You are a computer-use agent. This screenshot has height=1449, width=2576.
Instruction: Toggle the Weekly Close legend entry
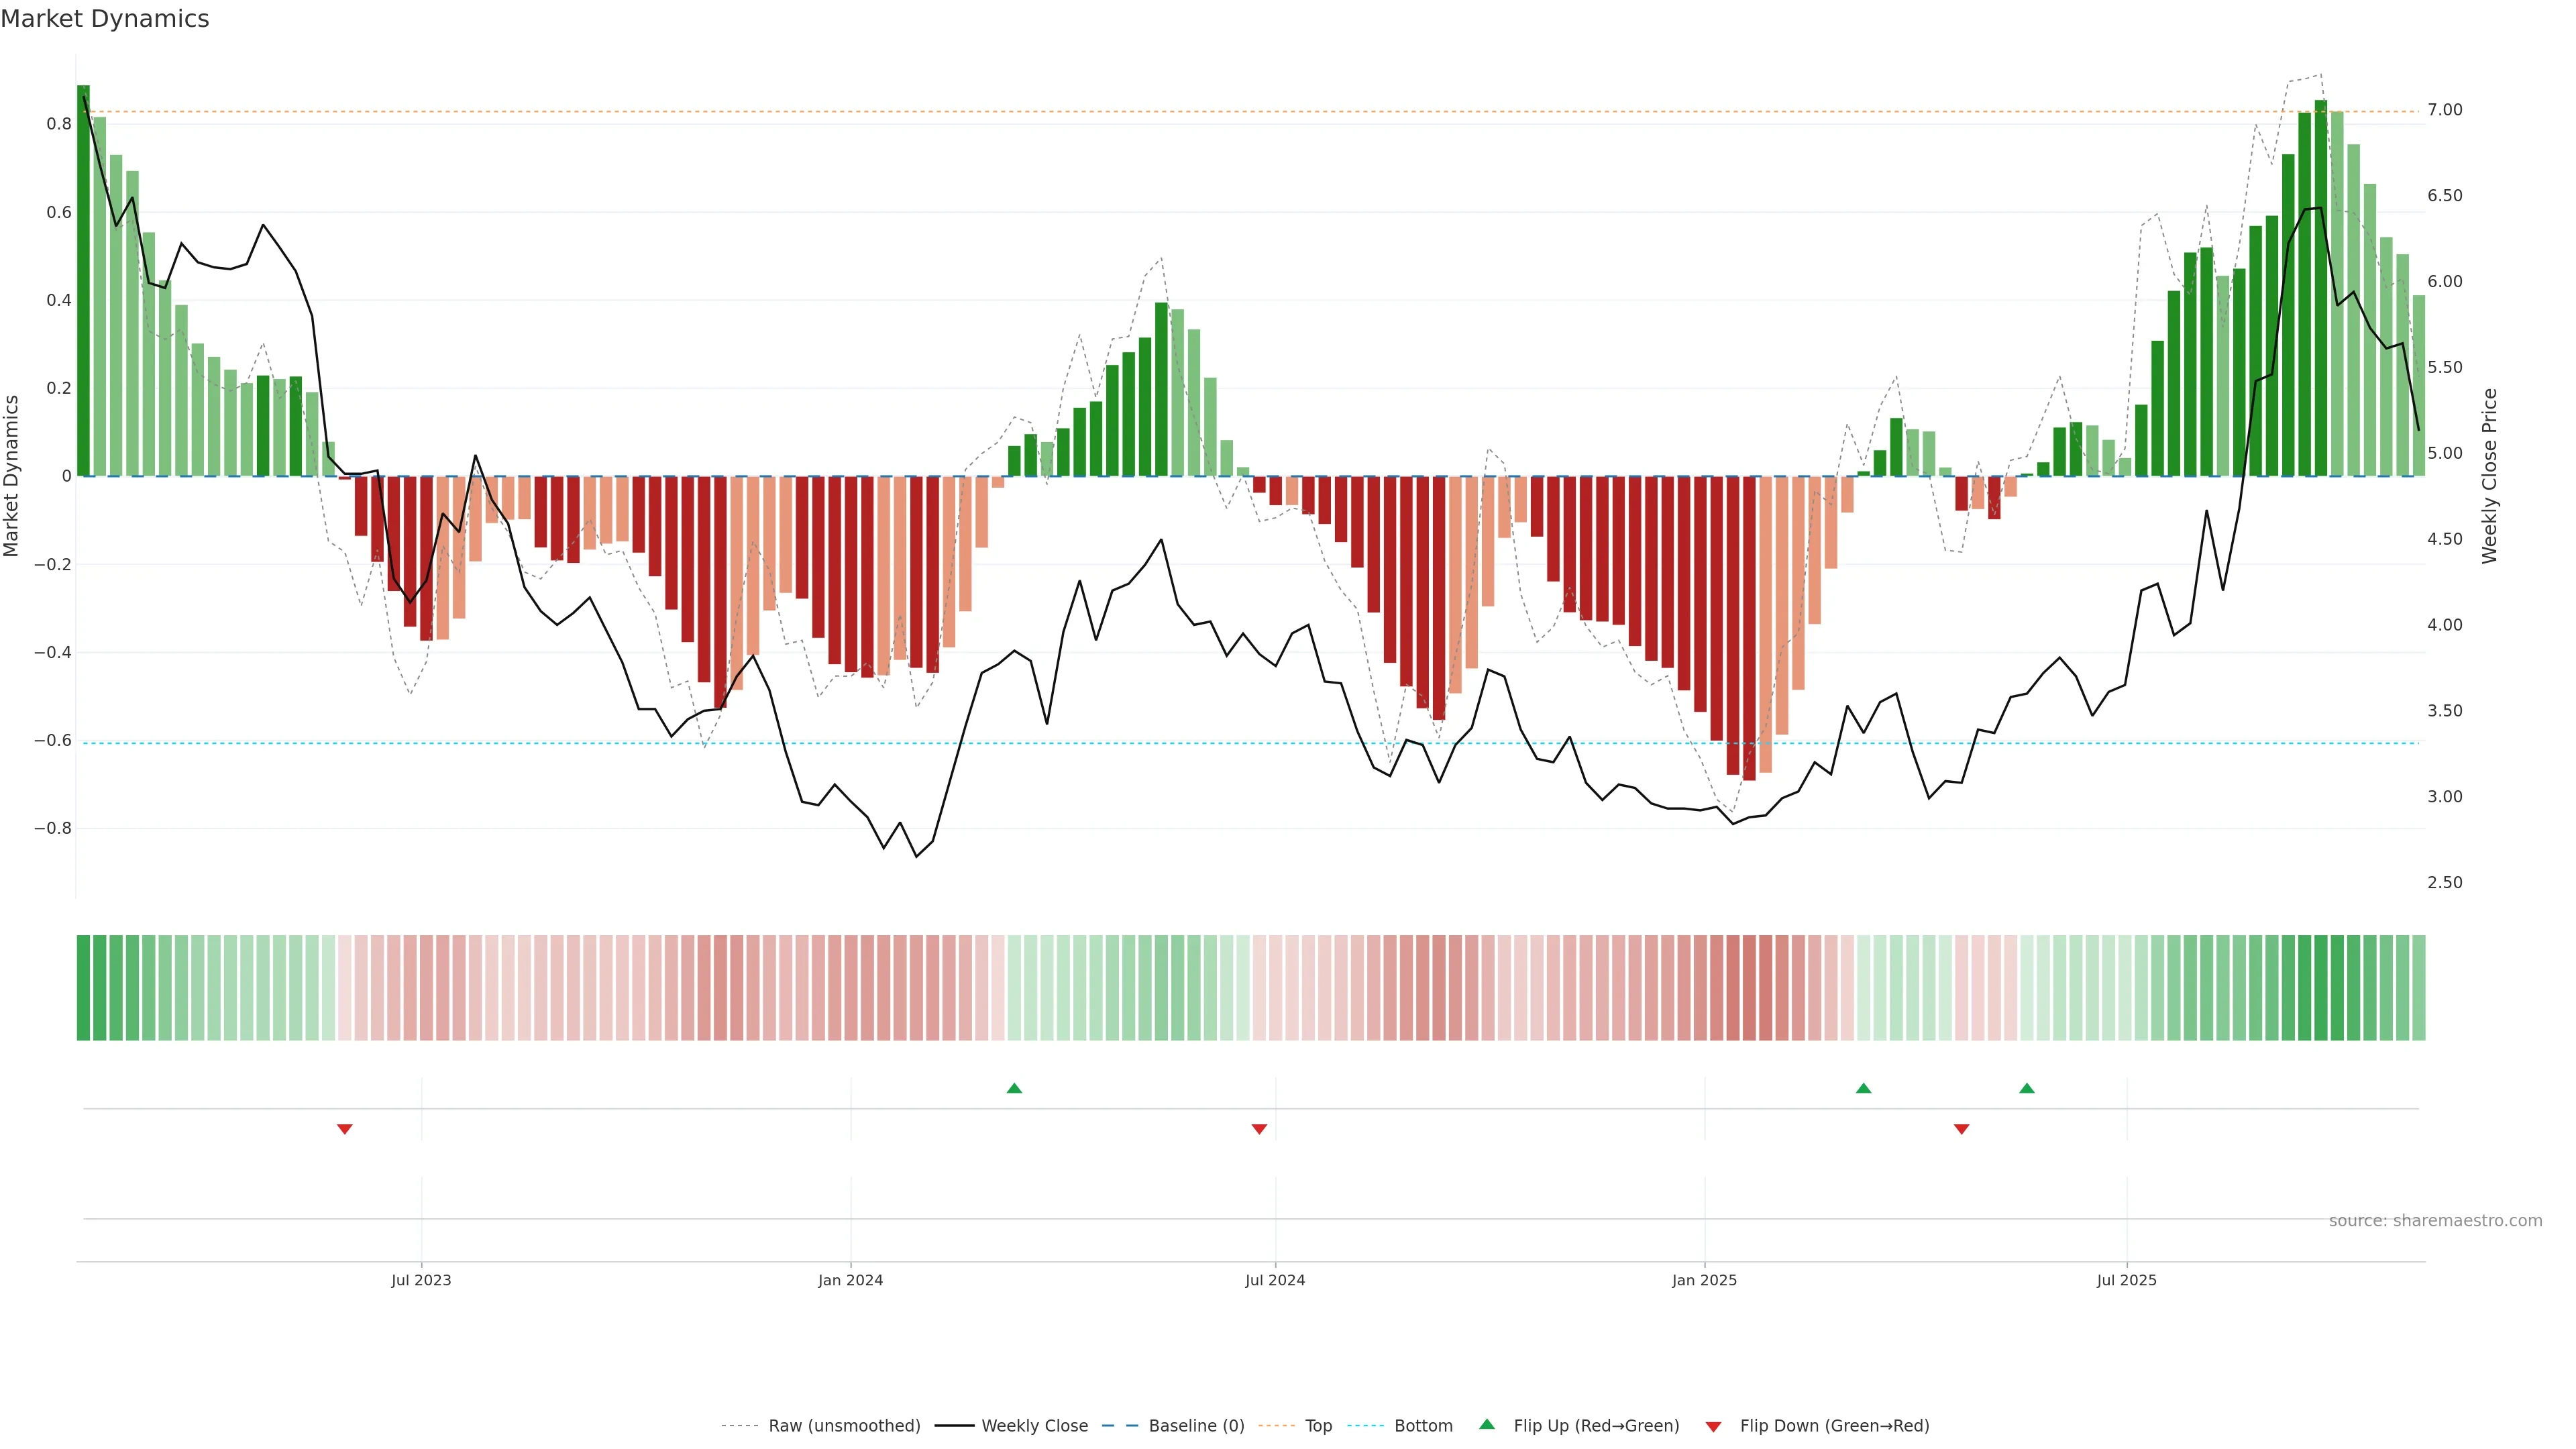pyautogui.click(x=1034, y=1426)
